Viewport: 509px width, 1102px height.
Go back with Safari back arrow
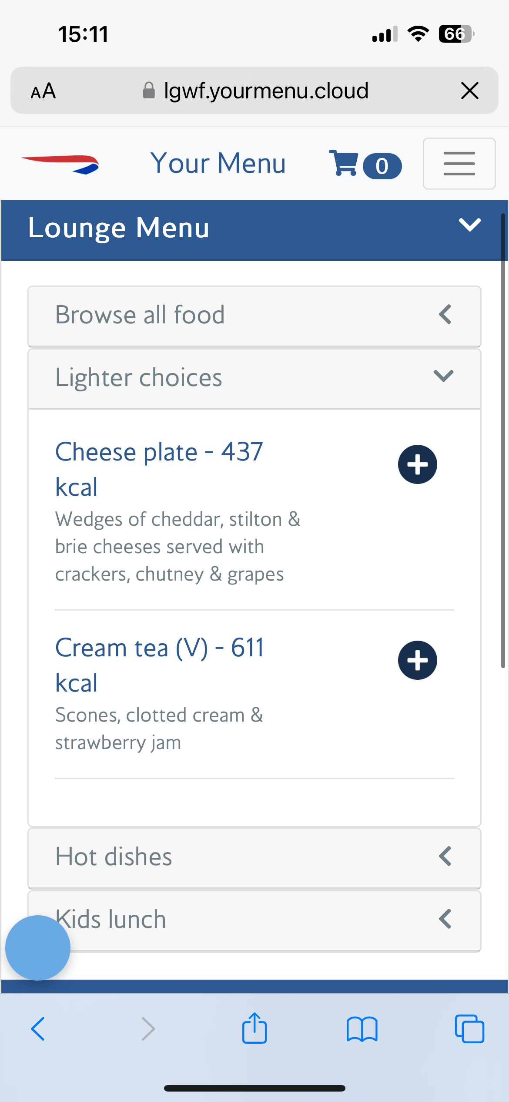point(38,1029)
